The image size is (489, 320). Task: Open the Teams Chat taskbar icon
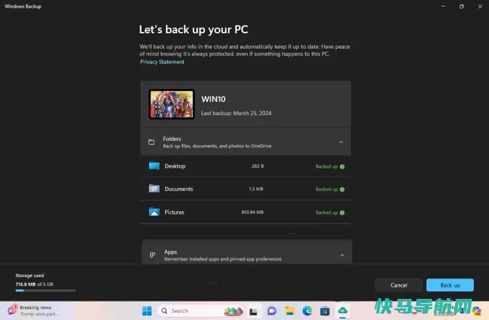coord(271,311)
